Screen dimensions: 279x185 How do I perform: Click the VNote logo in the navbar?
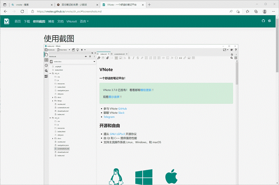click(x=7, y=21)
